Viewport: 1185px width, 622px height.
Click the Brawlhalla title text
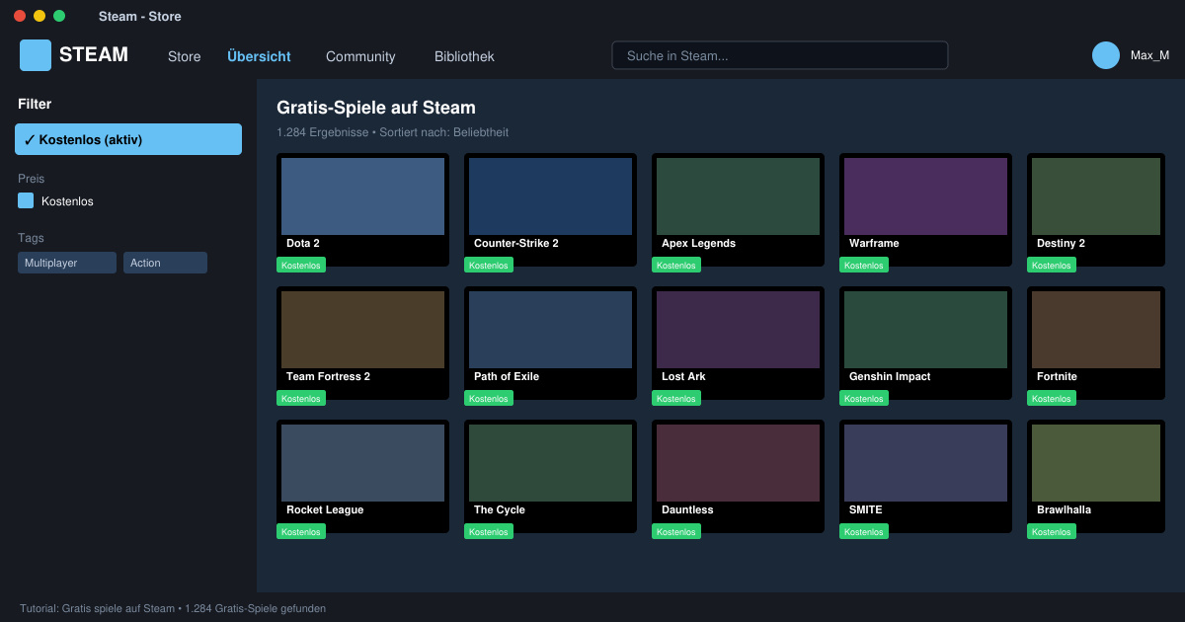pos(1064,509)
